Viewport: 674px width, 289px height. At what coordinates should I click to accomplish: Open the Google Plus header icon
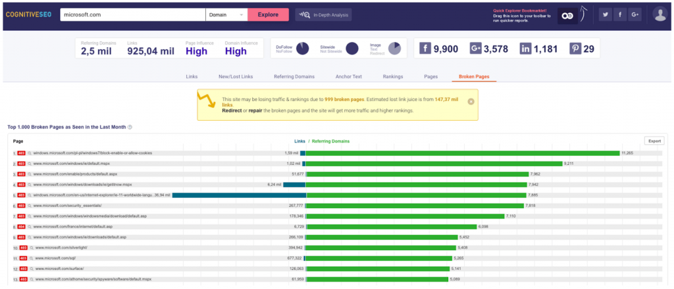pyautogui.click(x=635, y=14)
